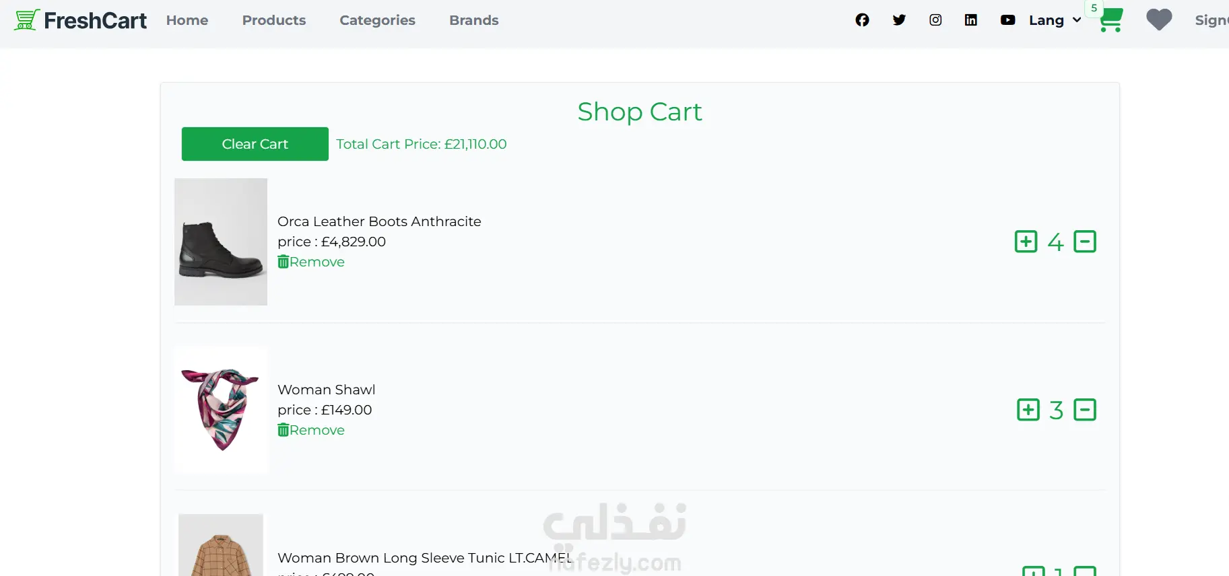This screenshot has height=576, width=1229.
Task: Open the Brands menu item
Action: pyautogui.click(x=474, y=20)
